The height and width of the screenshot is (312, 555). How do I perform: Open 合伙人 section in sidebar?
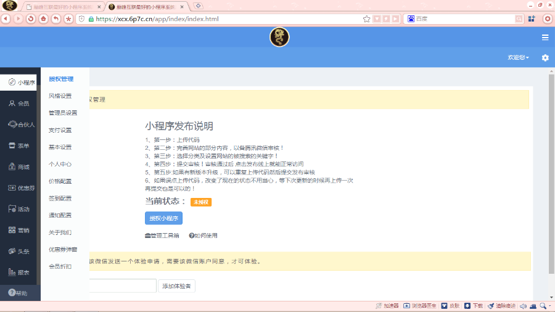pos(18,125)
